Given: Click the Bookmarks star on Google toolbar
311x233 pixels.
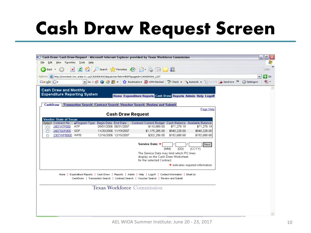Looking at the screenshot, I should [x=124, y=82].
